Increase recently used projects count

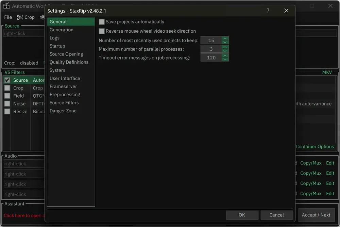(225, 38)
